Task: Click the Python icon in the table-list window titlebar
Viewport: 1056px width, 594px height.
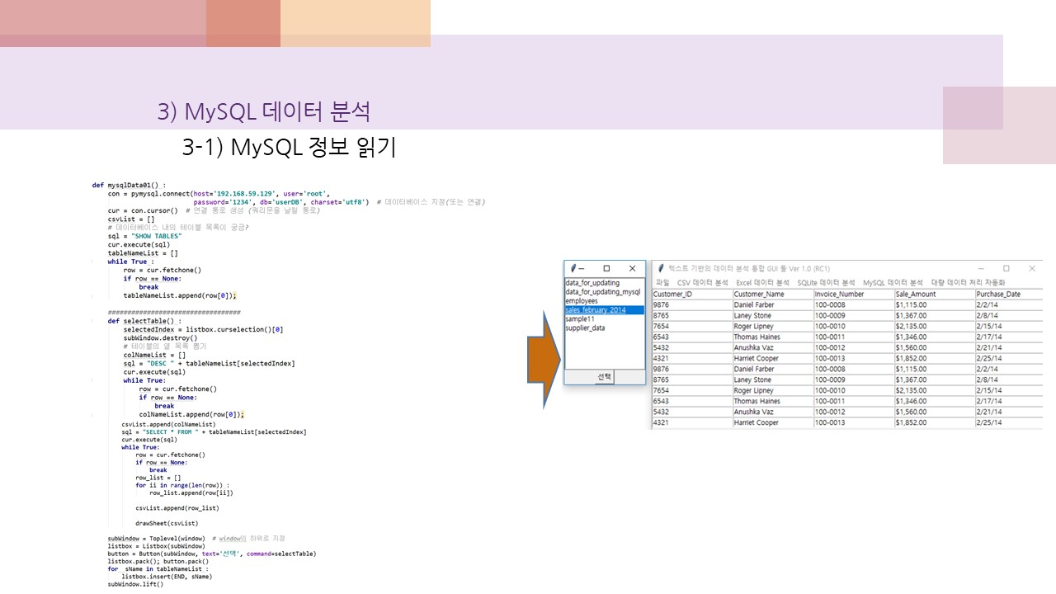Action: tap(573, 266)
